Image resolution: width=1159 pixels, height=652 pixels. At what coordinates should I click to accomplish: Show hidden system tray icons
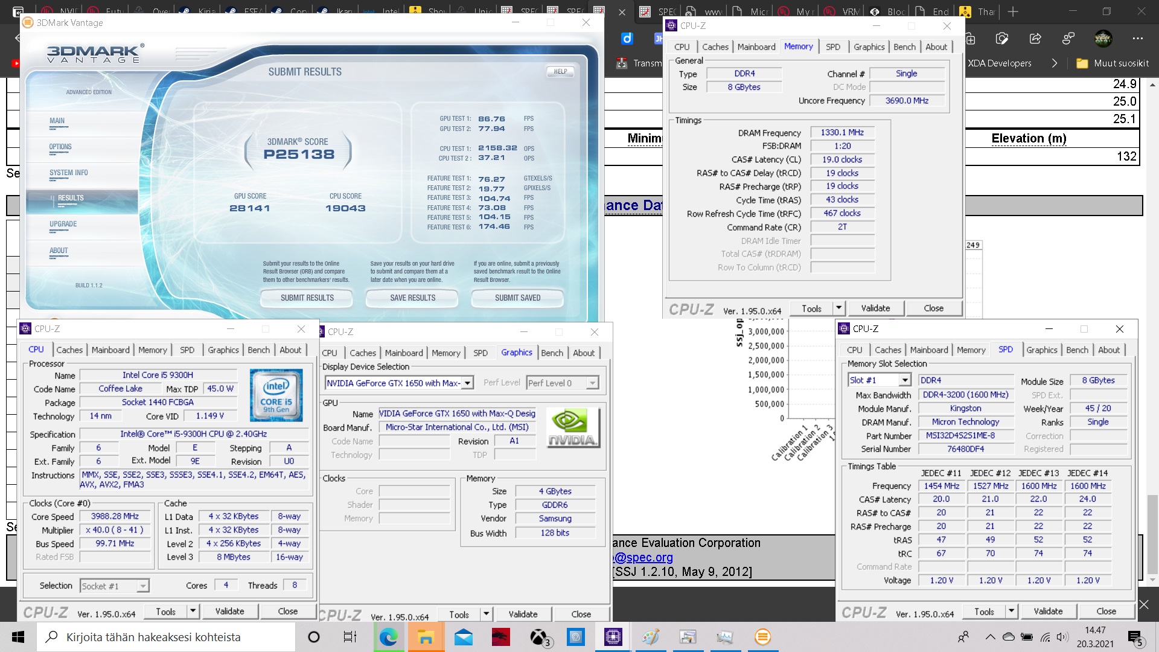[x=990, y=637]
